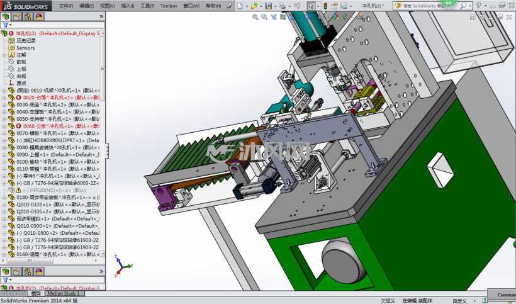Click the status bar icon near 自定义
This screenshot has width=516, height=304.
[485, 300]
